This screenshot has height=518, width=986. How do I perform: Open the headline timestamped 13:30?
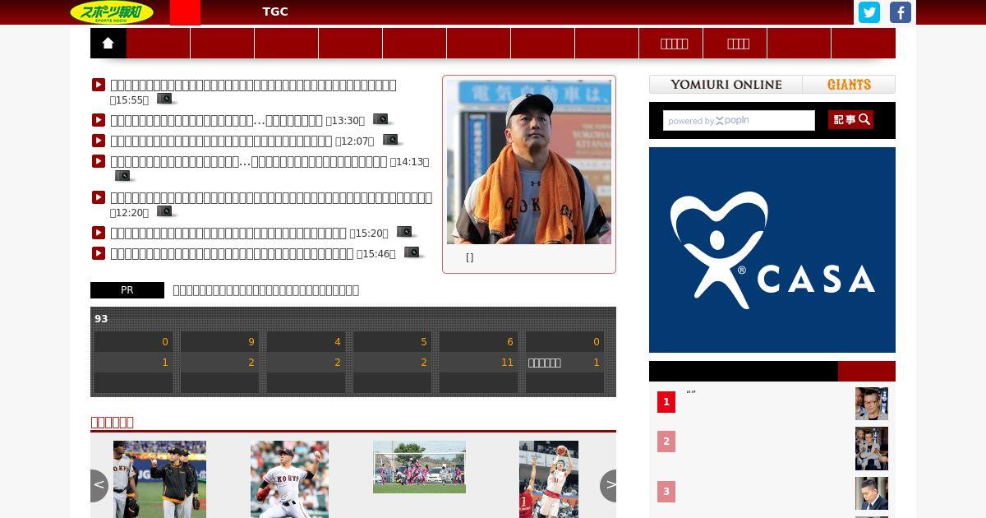[216, 120]
